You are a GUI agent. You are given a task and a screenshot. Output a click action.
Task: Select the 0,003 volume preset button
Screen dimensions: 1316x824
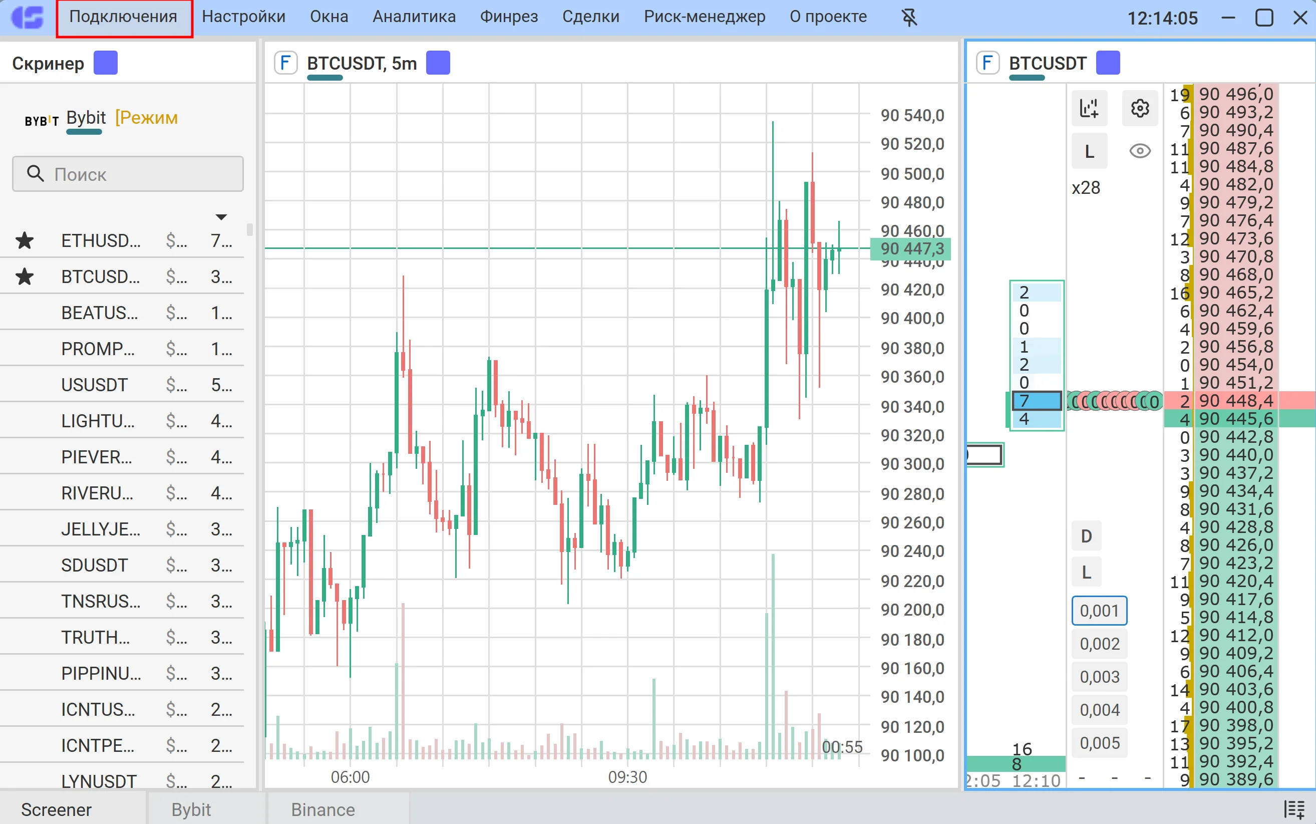point(1099,677)
